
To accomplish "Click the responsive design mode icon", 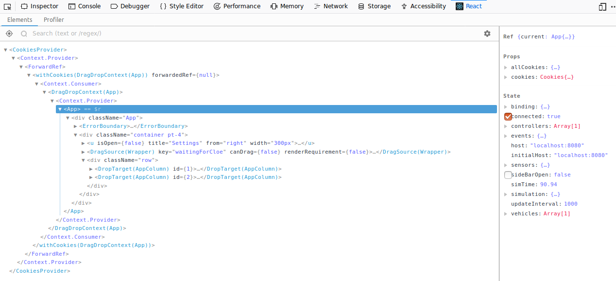I will [602, 6].
